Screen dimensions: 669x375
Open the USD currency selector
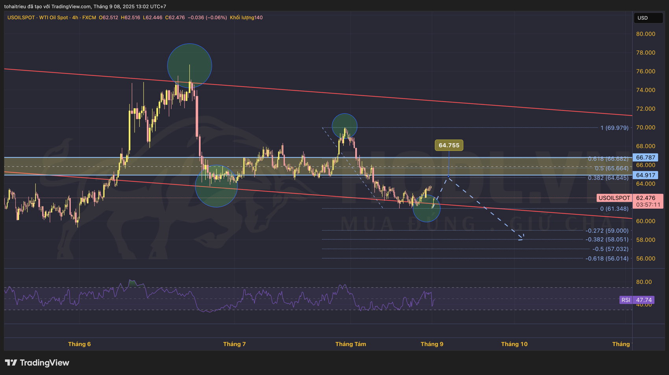pos(648,18)
